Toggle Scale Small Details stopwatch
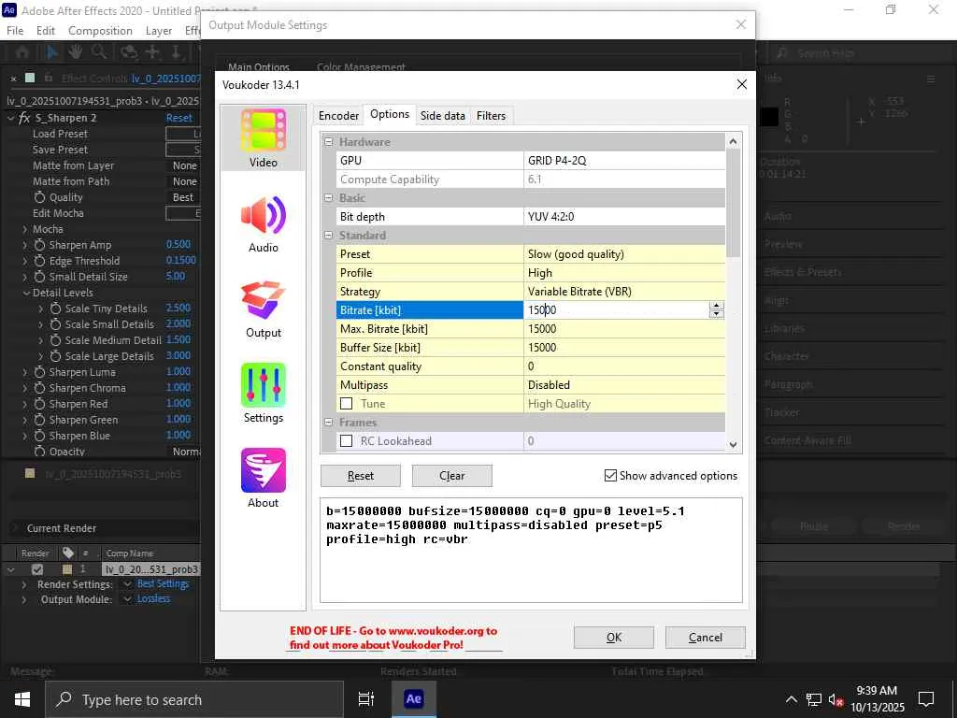The width and height of the screenshot is (957, 718). coord(55,324)
